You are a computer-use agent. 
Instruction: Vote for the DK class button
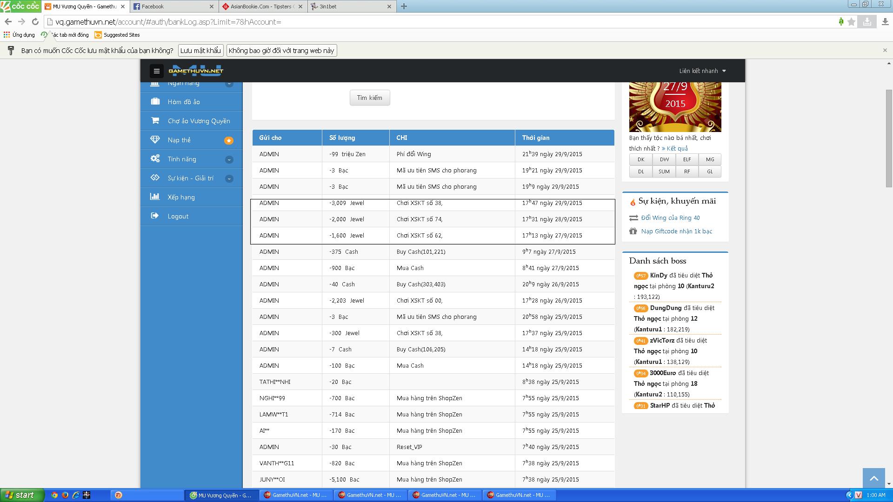tap(641, 159)
